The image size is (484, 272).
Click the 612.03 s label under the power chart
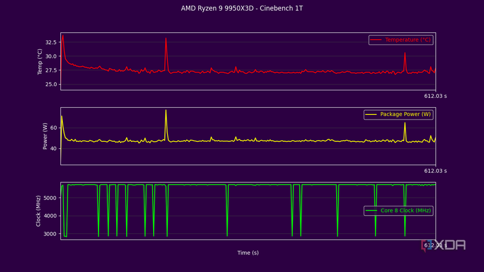[435, 171]
